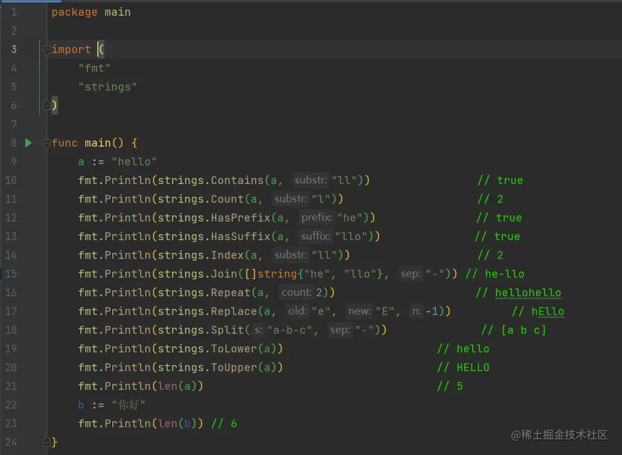The height and width of the screenshot is (455, 622).
Task: Click the "hello" string literal
Action: 134,162
